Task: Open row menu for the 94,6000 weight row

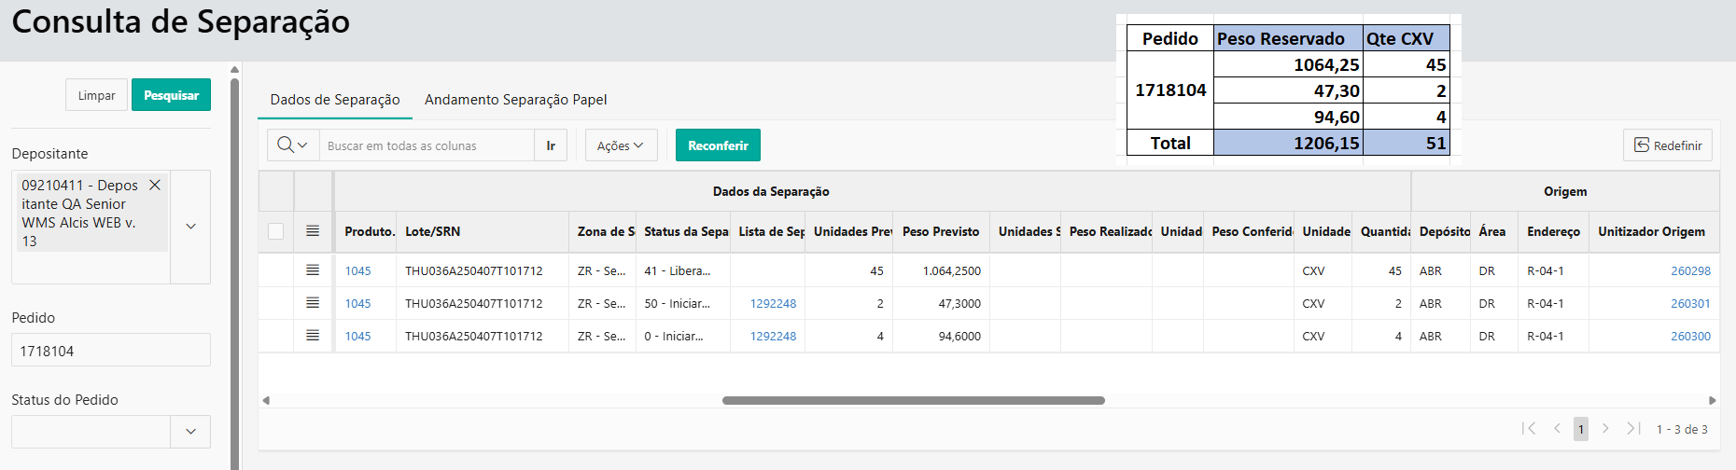Action: coord(313,336)
